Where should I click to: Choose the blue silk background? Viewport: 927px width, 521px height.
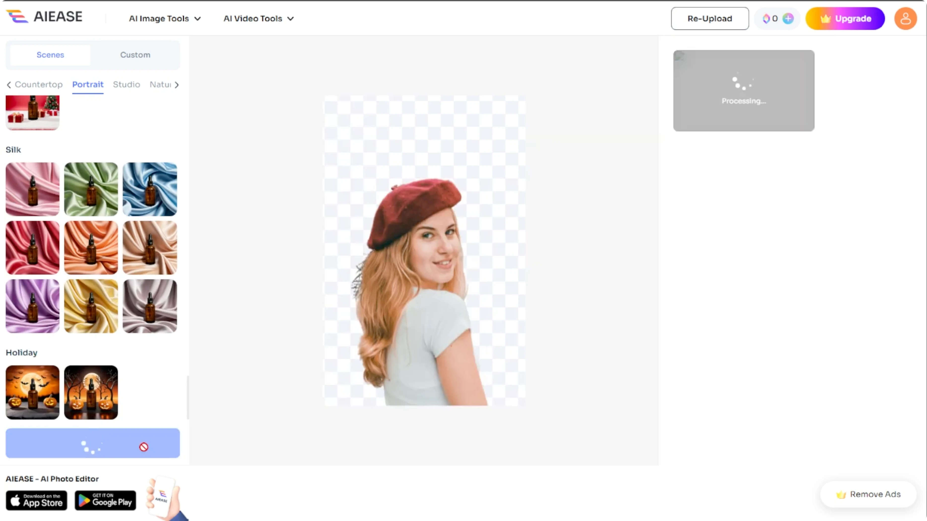click(150, 189)
